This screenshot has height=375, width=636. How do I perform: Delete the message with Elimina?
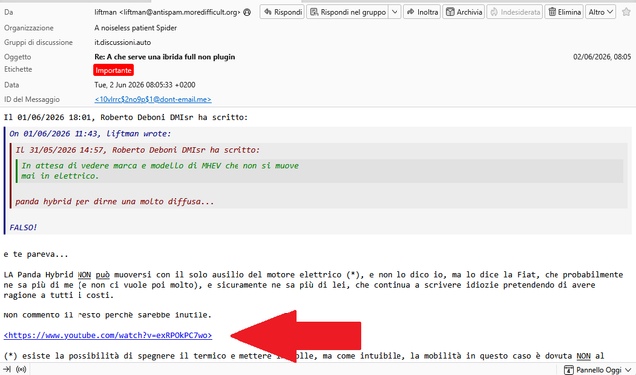click(563, 12)
